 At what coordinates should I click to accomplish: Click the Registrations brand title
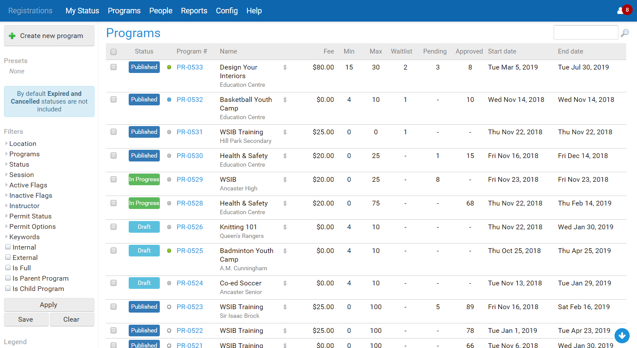pos(30,11)
